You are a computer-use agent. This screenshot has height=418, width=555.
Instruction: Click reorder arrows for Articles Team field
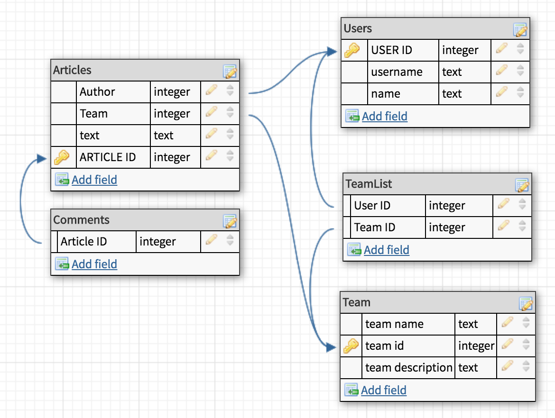pyautogui.click(x=230, y=113)
